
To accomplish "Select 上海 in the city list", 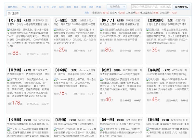I will pyautogui.click(x=39, y=7).
